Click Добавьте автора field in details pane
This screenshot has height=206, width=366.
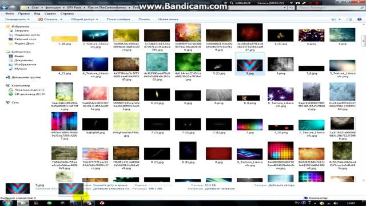pos(281,185)
